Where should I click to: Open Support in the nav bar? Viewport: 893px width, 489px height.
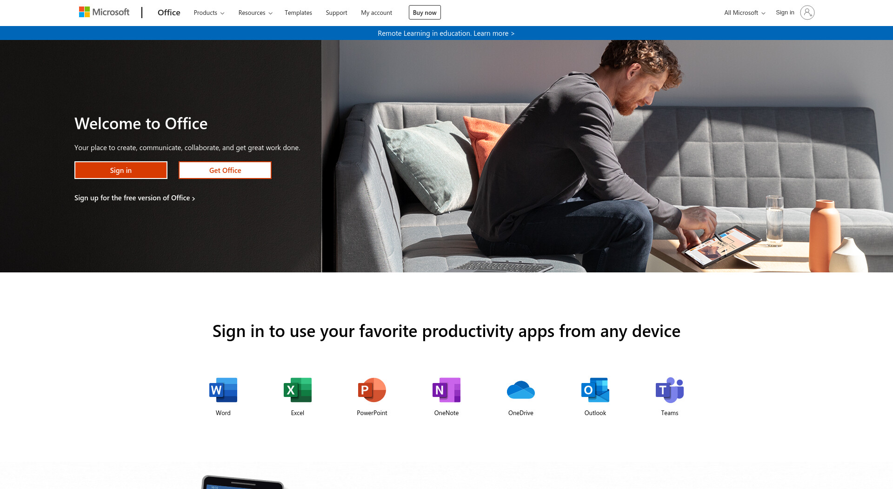336,13
